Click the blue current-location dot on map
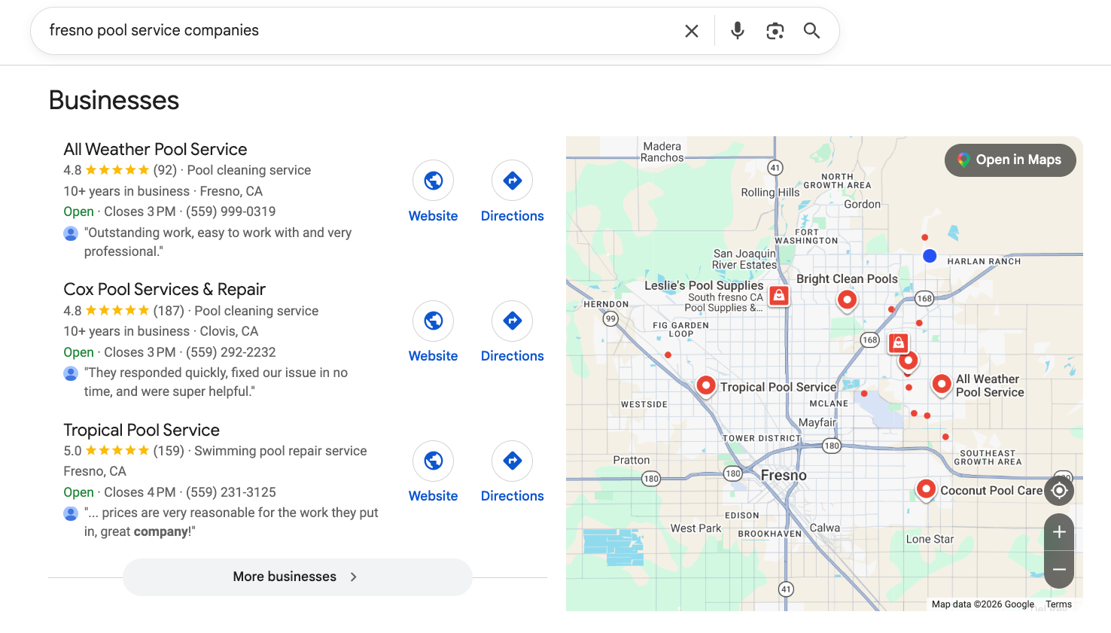Image resolution: width=1111 pixels, height=633 pixels. (x=930, y=256)
